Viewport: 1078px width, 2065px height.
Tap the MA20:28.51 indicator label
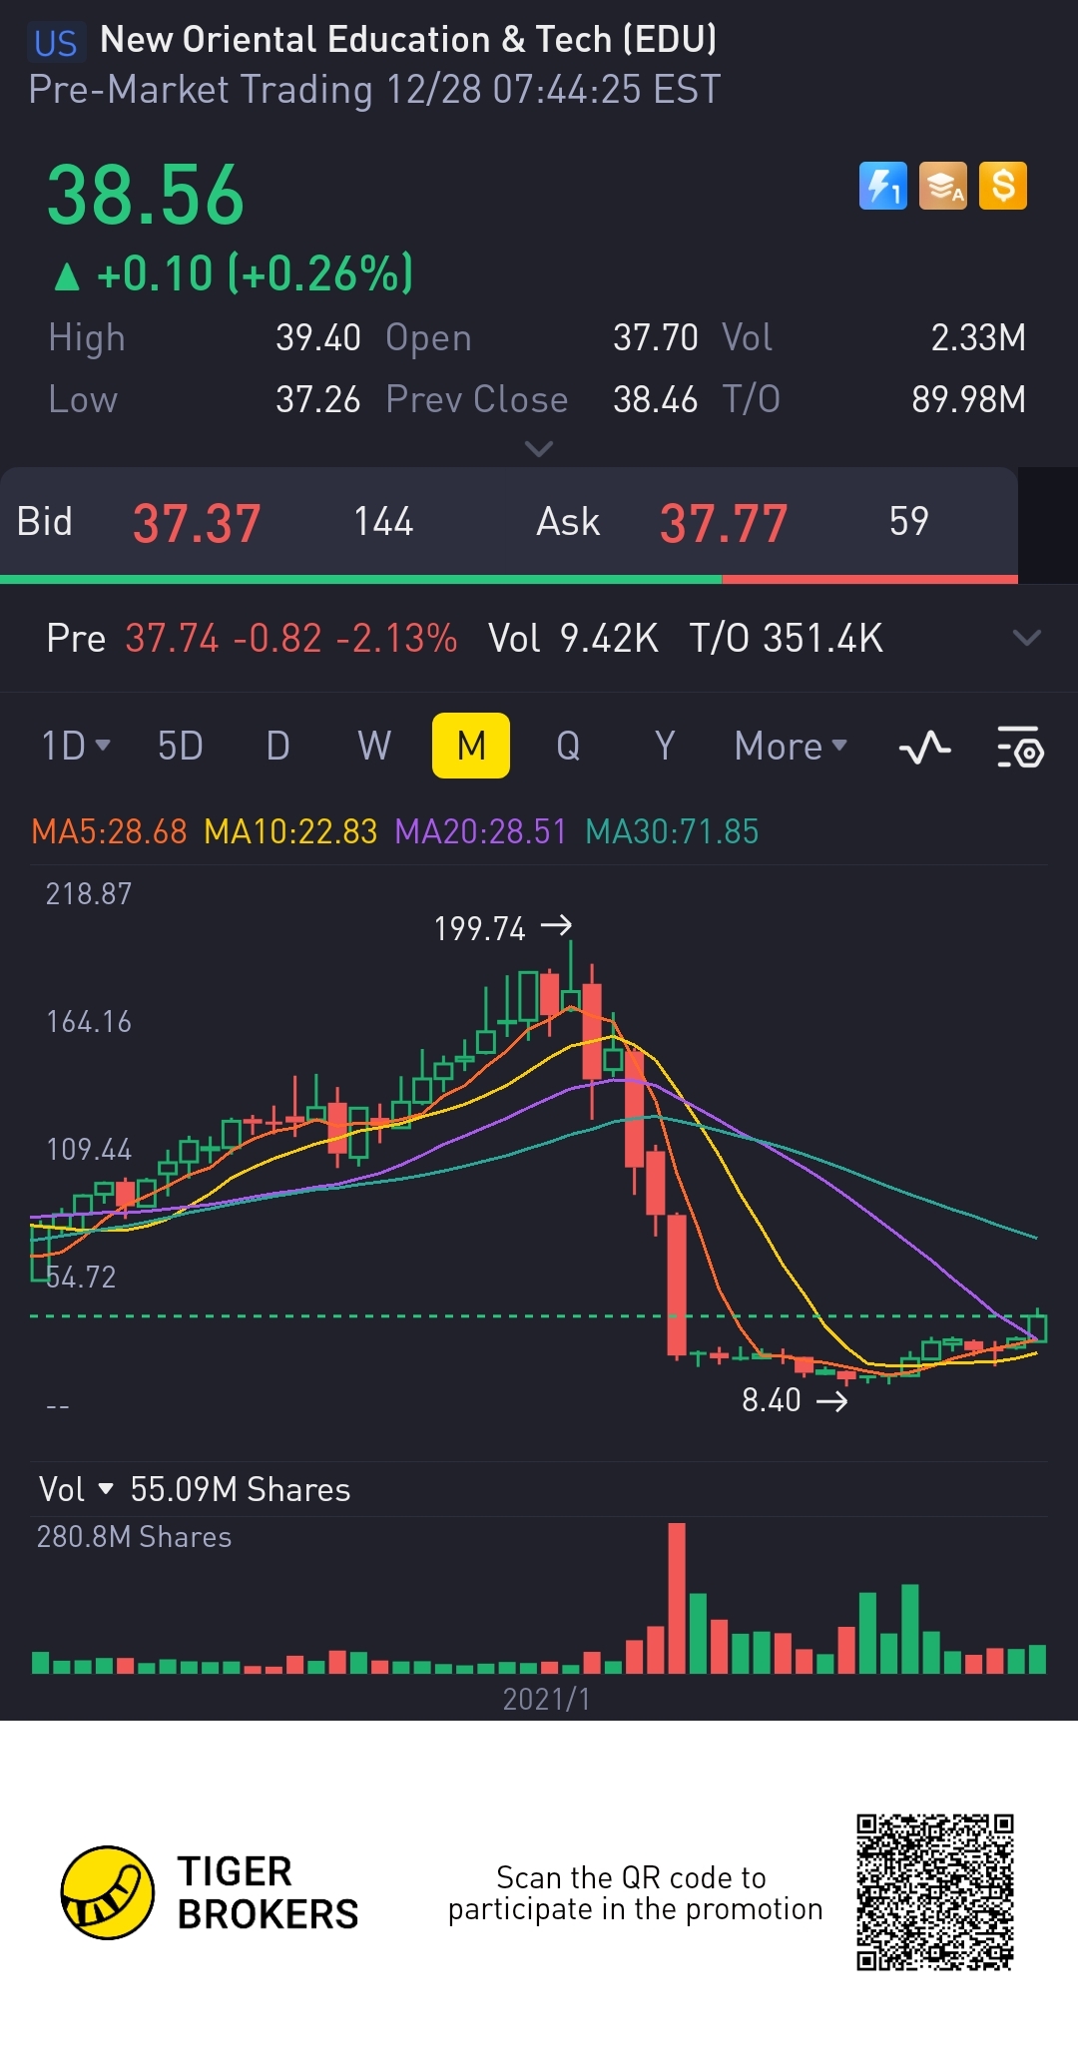(x=480, y=831)
